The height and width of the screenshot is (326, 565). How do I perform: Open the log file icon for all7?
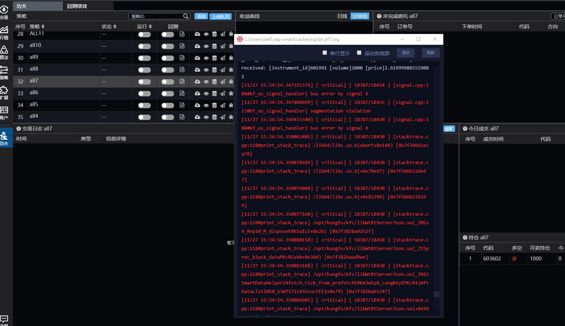(x=182, y=81)
